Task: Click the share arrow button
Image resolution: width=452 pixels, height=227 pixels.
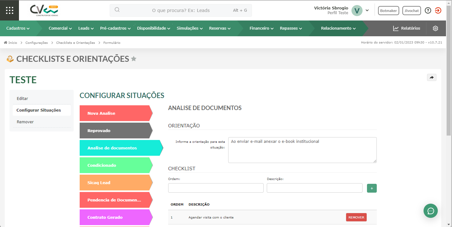Action: pos(431,78)
